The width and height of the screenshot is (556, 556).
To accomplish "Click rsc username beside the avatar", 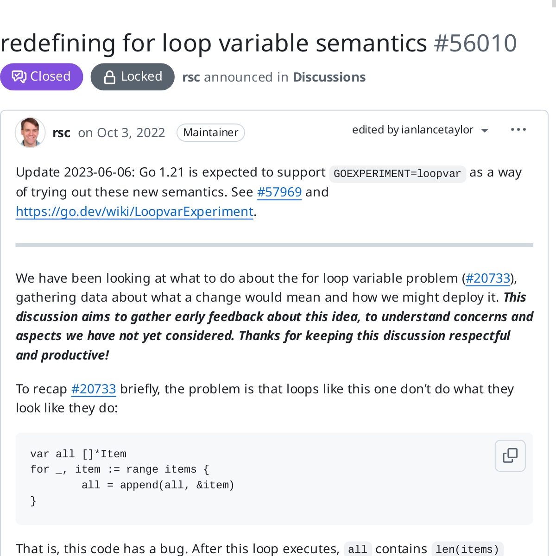I will click(x=62, y=133).
